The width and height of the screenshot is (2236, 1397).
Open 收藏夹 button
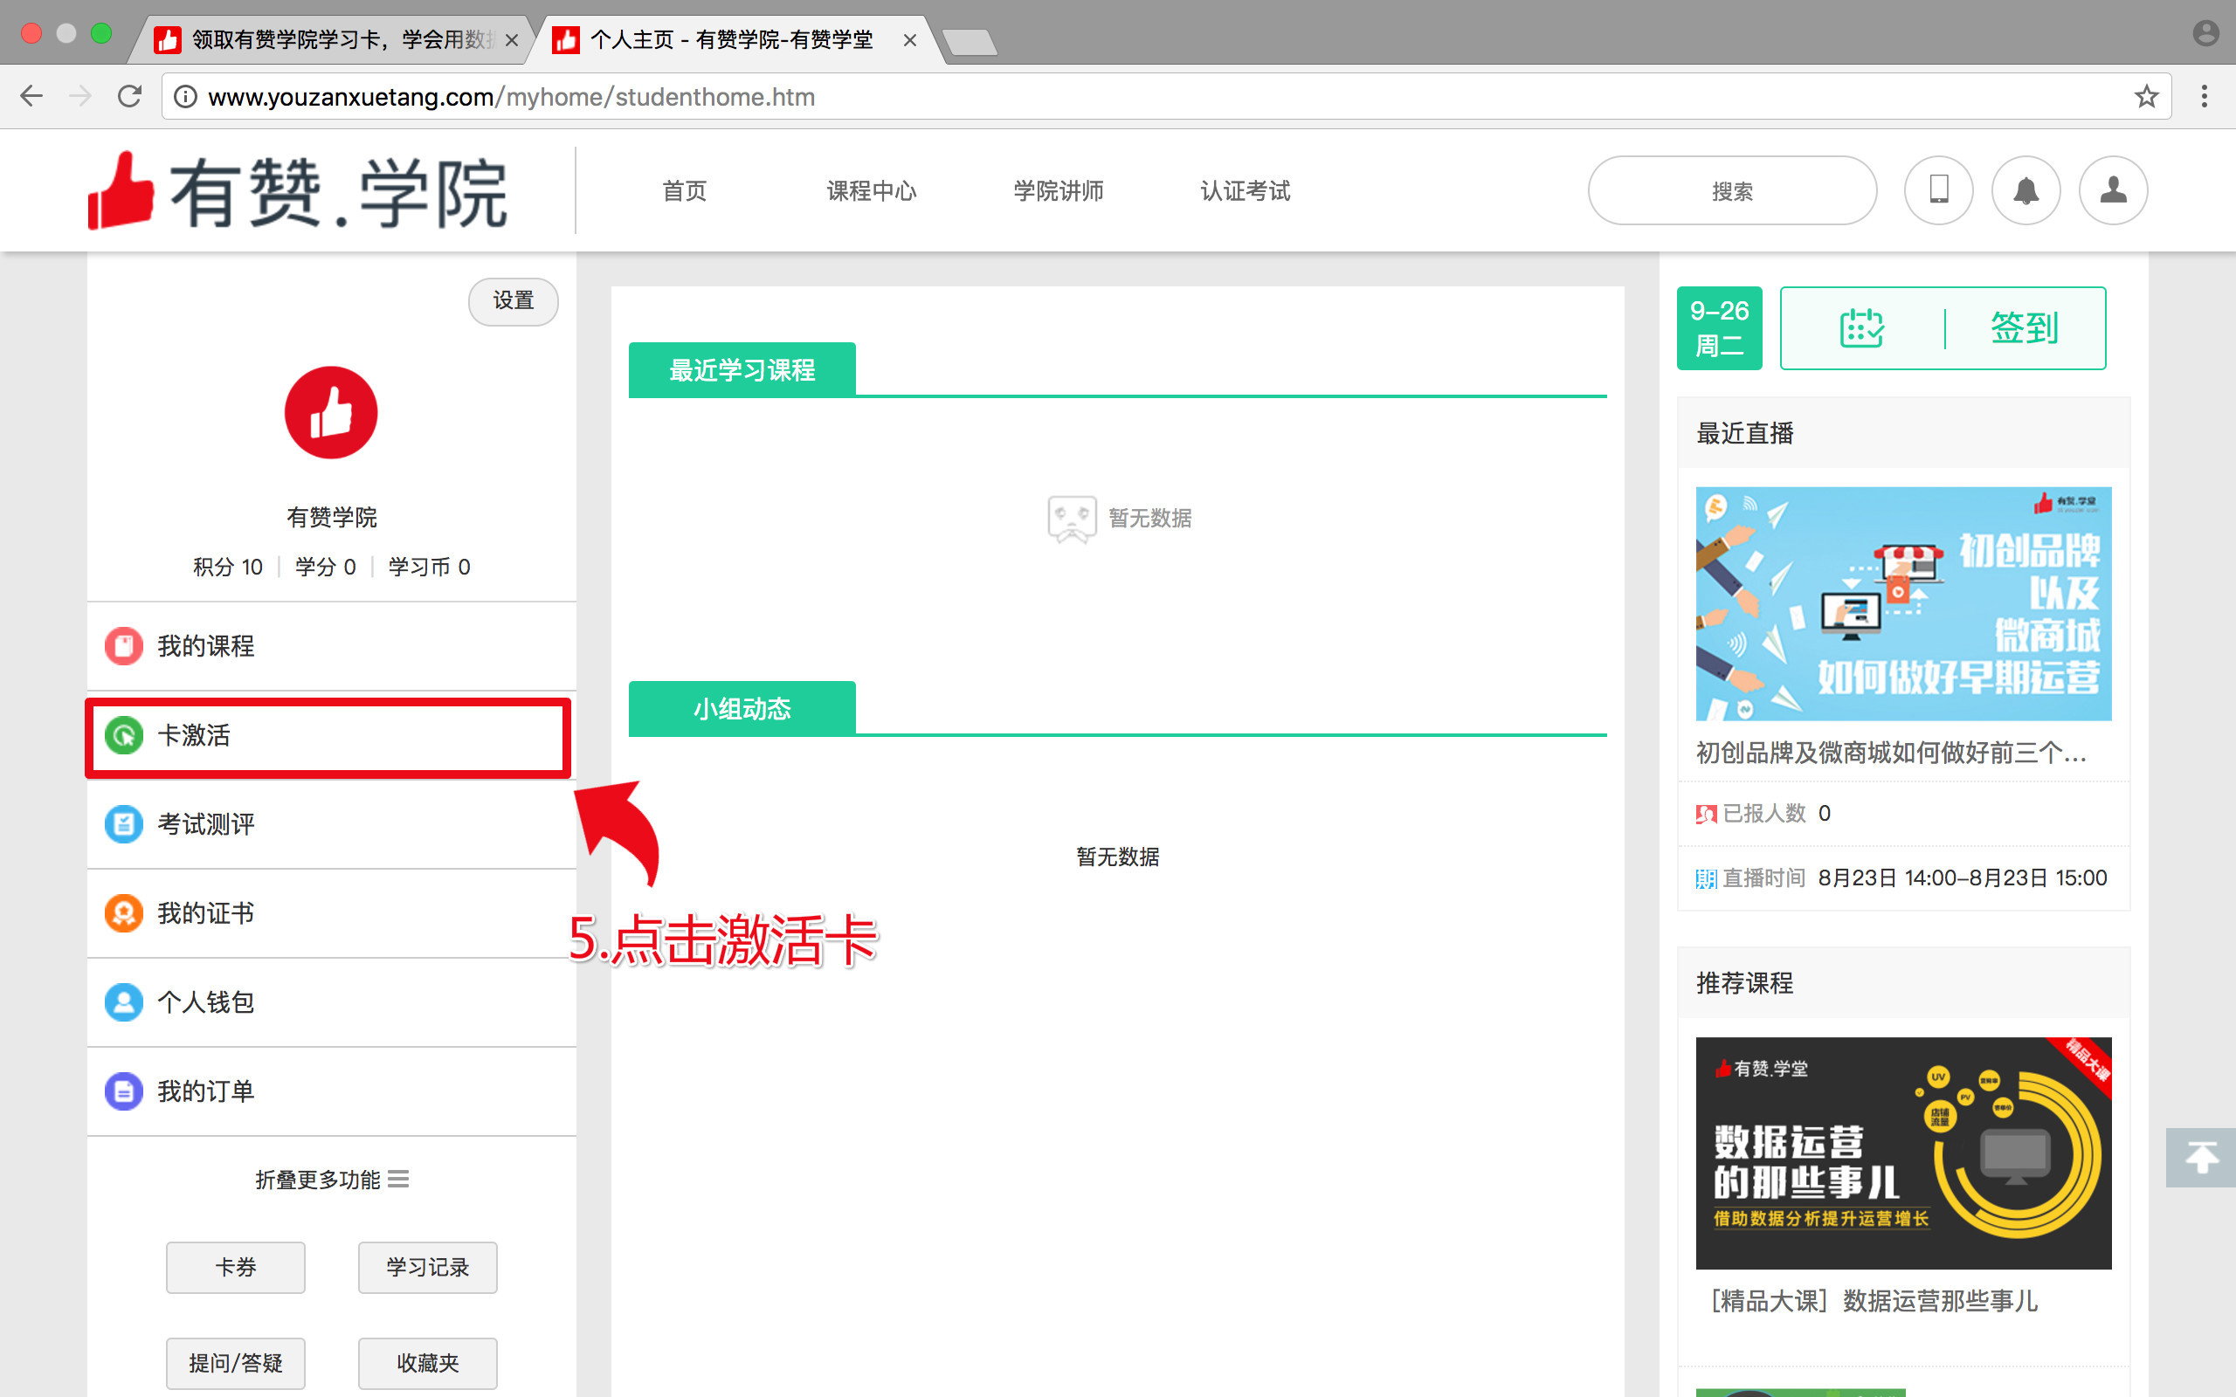pos(428,1363)
